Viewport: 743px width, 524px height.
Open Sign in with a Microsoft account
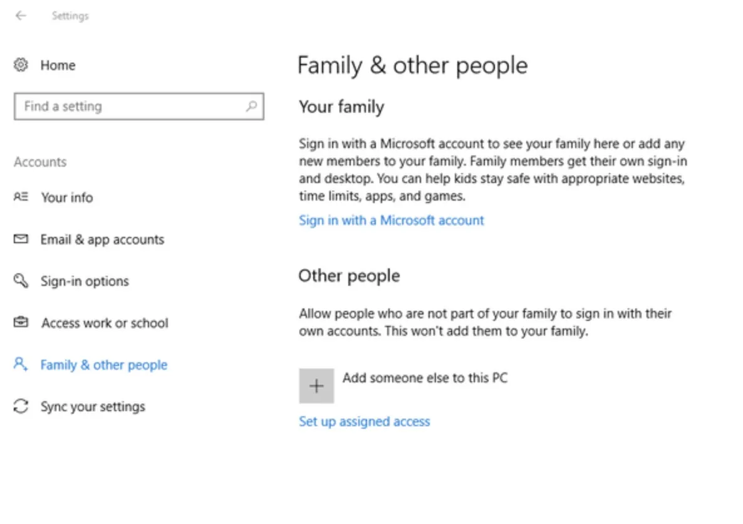[391, 220]
